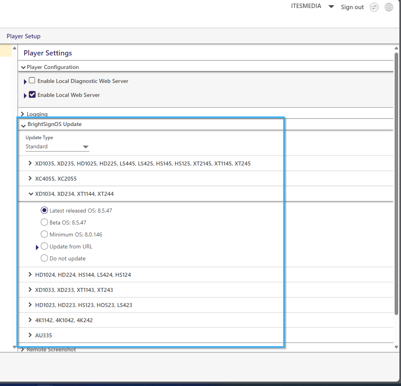Select the Do not update option
This screenshot has height=386, width=401.
44,258
